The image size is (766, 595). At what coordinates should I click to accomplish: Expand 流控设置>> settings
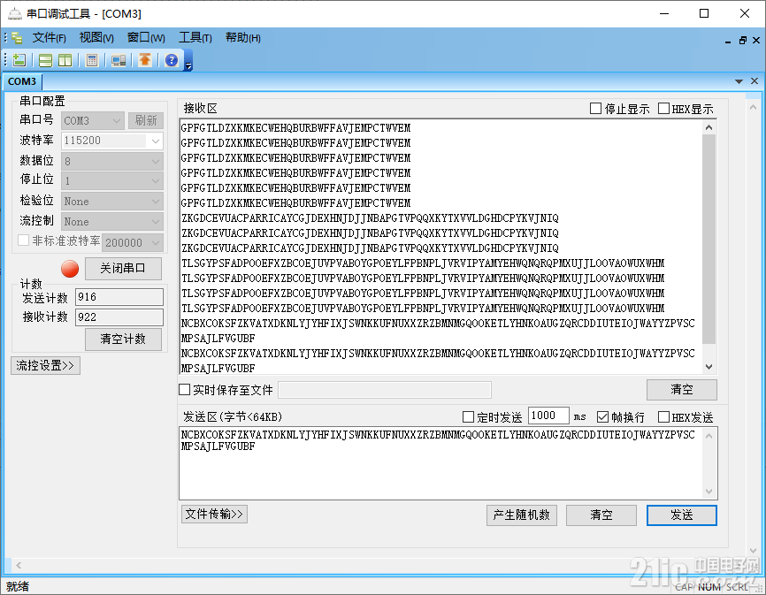point(45,366)
